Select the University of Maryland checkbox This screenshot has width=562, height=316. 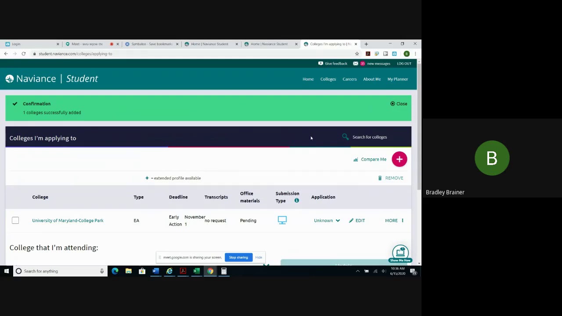point(15,220)
